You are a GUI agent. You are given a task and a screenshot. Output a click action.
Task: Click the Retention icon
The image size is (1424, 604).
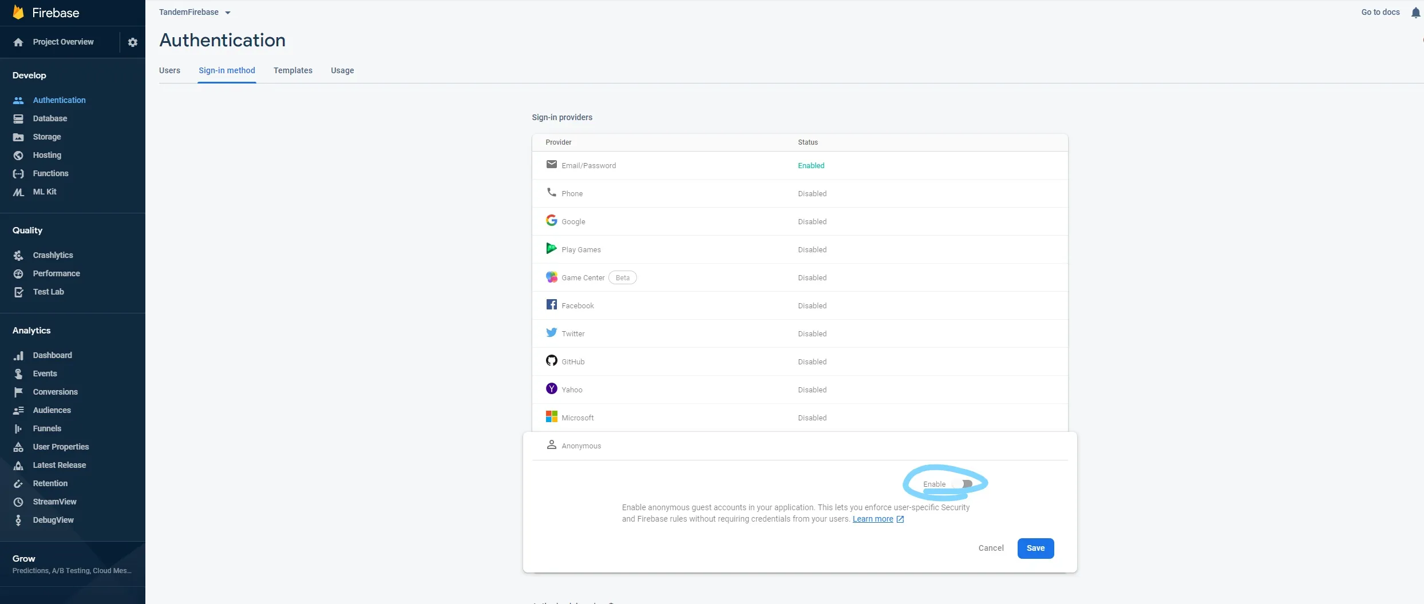pyautogui.click(x=18, y=483)
